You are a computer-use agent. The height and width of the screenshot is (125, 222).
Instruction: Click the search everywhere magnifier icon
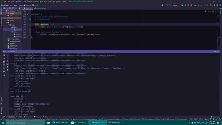pyautogui.click(x=214, y=5)
